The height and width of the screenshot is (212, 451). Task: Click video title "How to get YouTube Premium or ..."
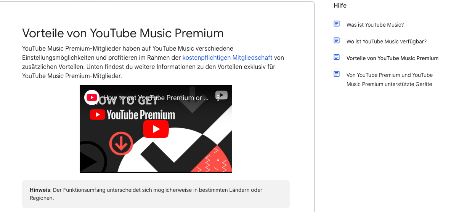[156, 98]
